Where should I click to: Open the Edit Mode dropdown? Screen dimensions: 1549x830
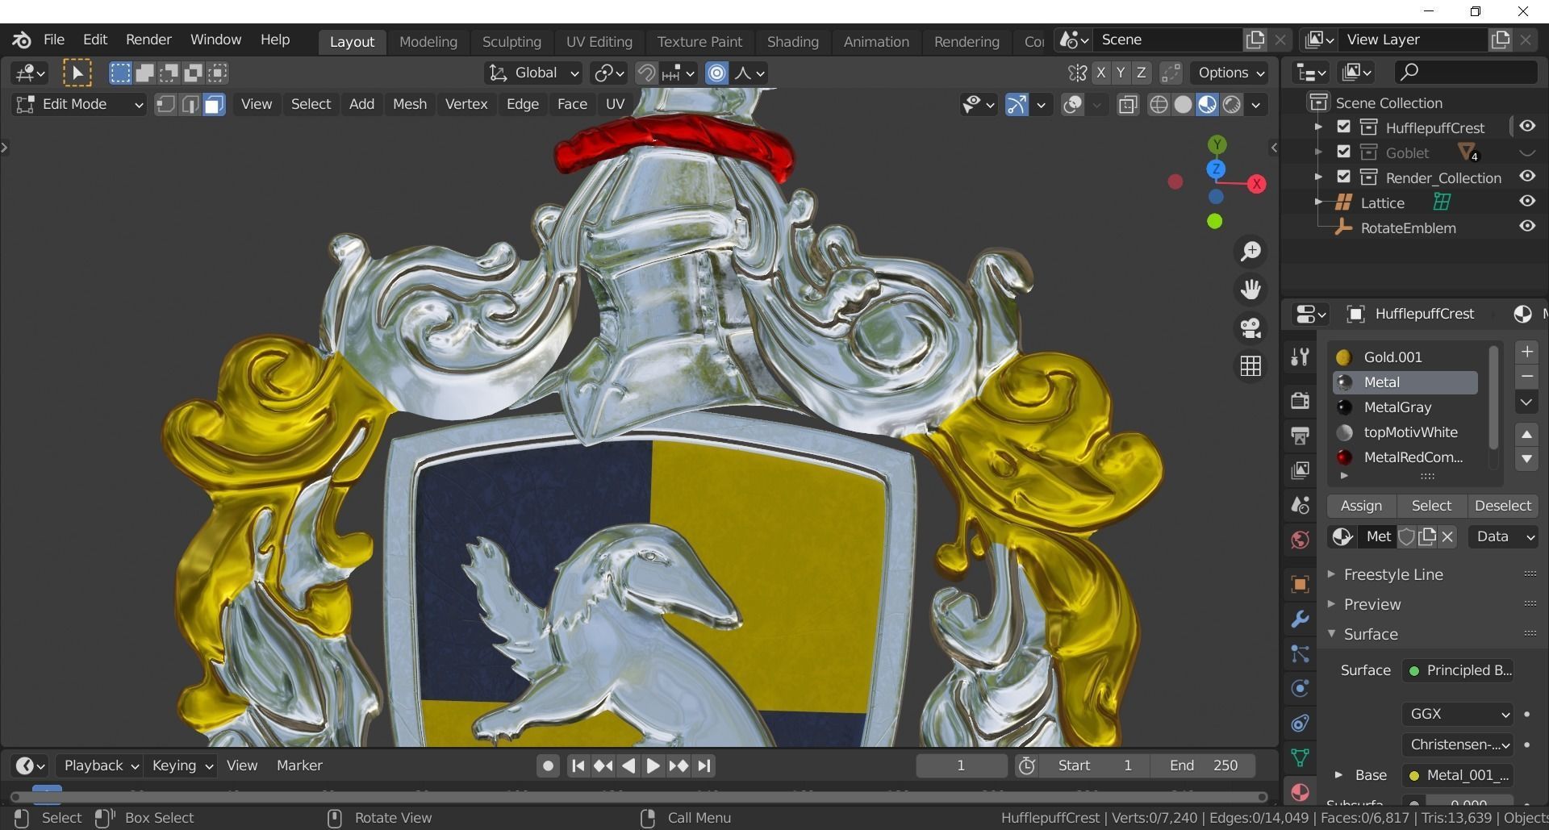tap(79, 104)
